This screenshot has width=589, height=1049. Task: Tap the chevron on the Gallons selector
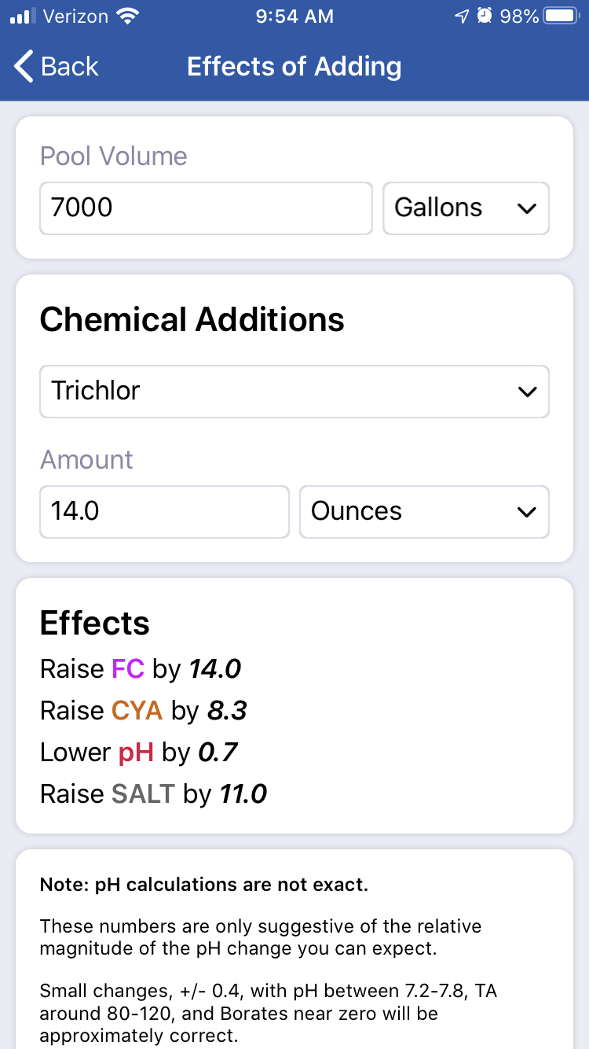coord(527,209)
